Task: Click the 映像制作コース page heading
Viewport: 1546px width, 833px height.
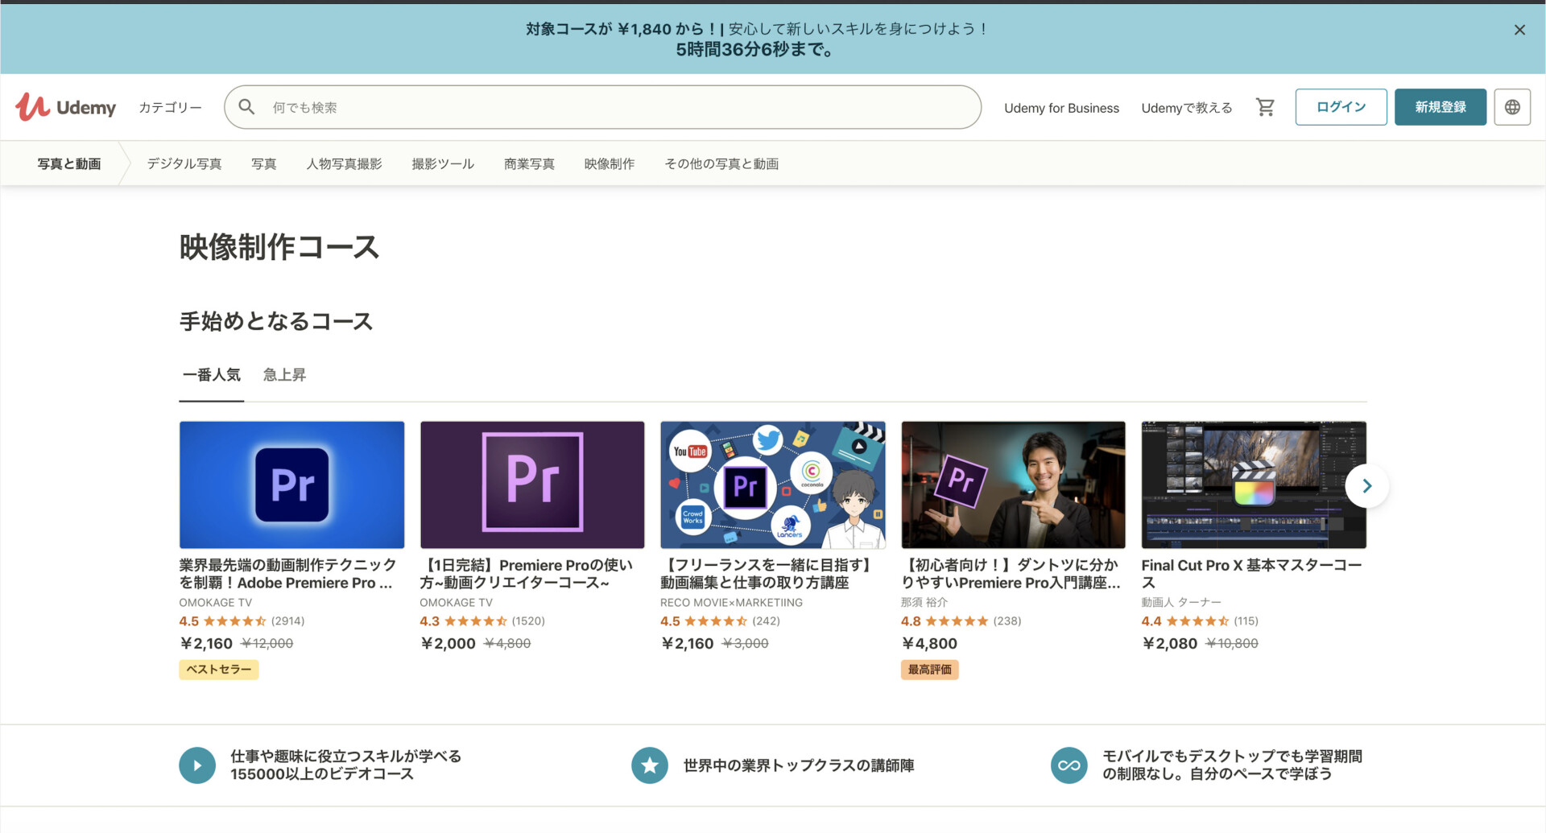Action: coord(279,247)
